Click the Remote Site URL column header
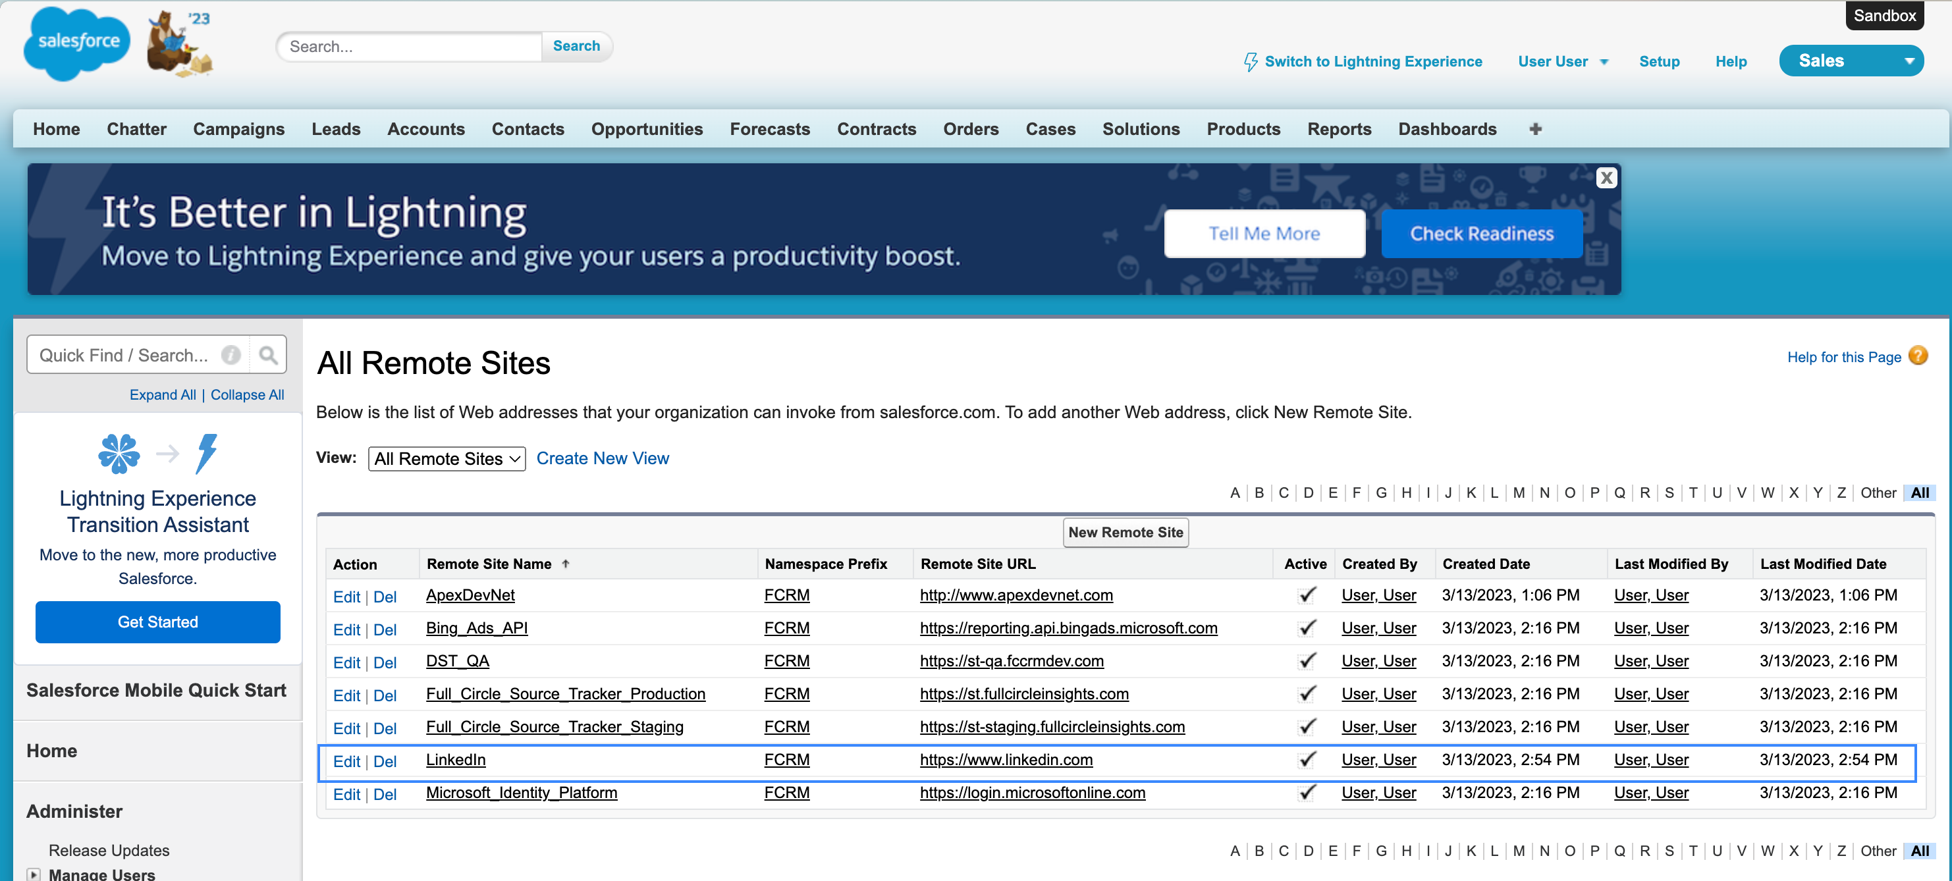Screen dimensions: 1952x881 coord(977,564)
